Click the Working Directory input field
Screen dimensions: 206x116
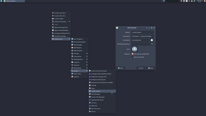click(140, 44)
